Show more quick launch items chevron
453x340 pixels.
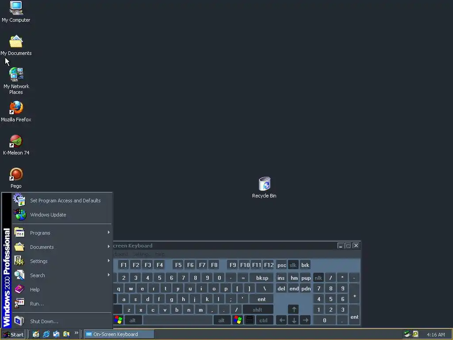[x=77, y=333]
